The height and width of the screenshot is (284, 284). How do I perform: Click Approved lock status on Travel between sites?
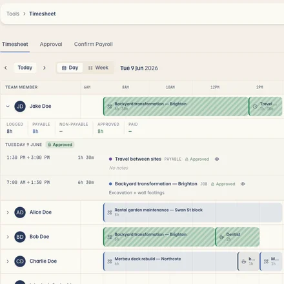click(x=197, y=159)
